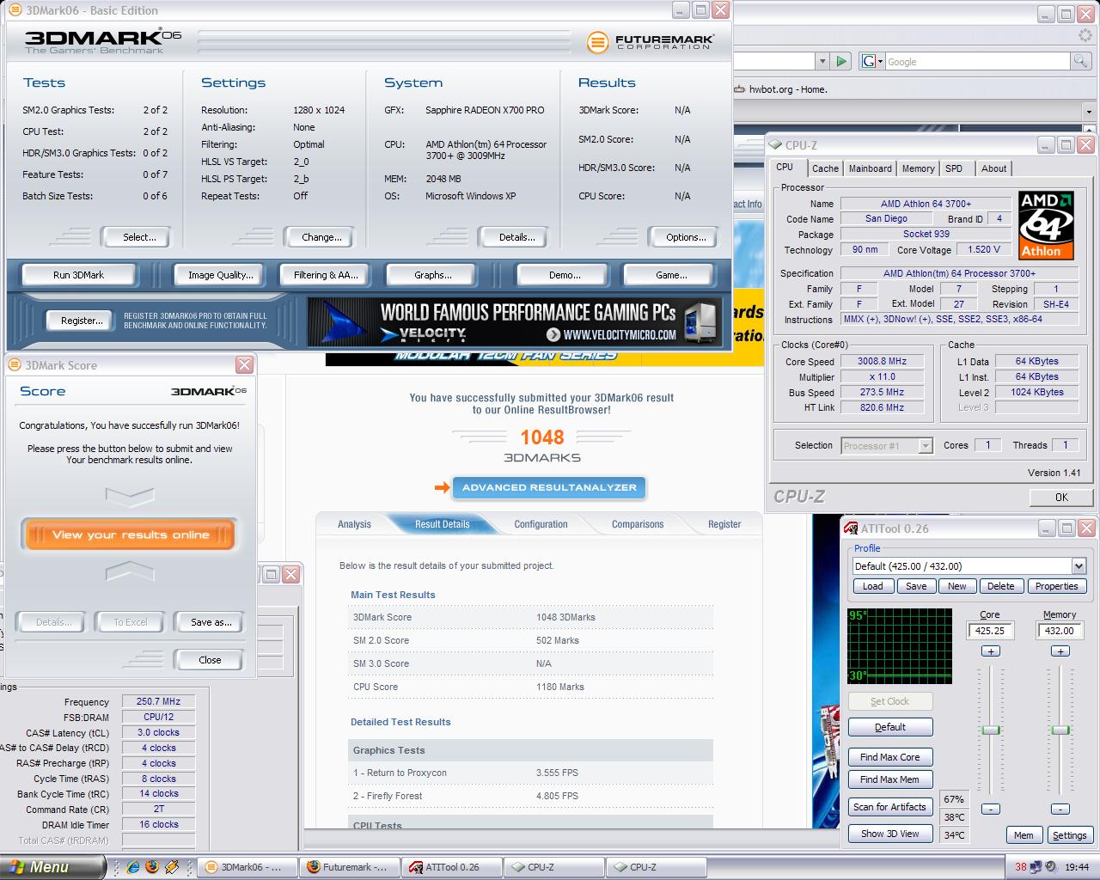This screenshot has width=1100, height=880.
Task: Click View your results online
Action: point(130,535)
